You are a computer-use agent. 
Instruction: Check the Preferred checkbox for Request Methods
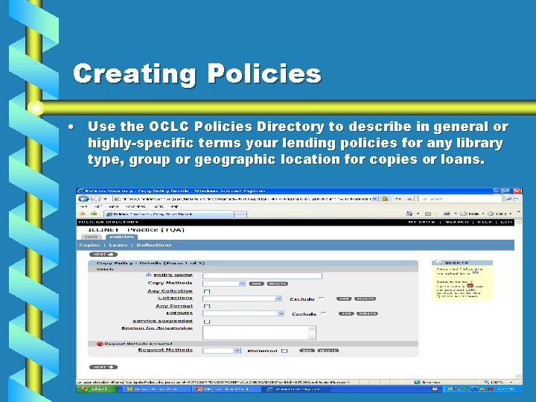coord(284,351)
